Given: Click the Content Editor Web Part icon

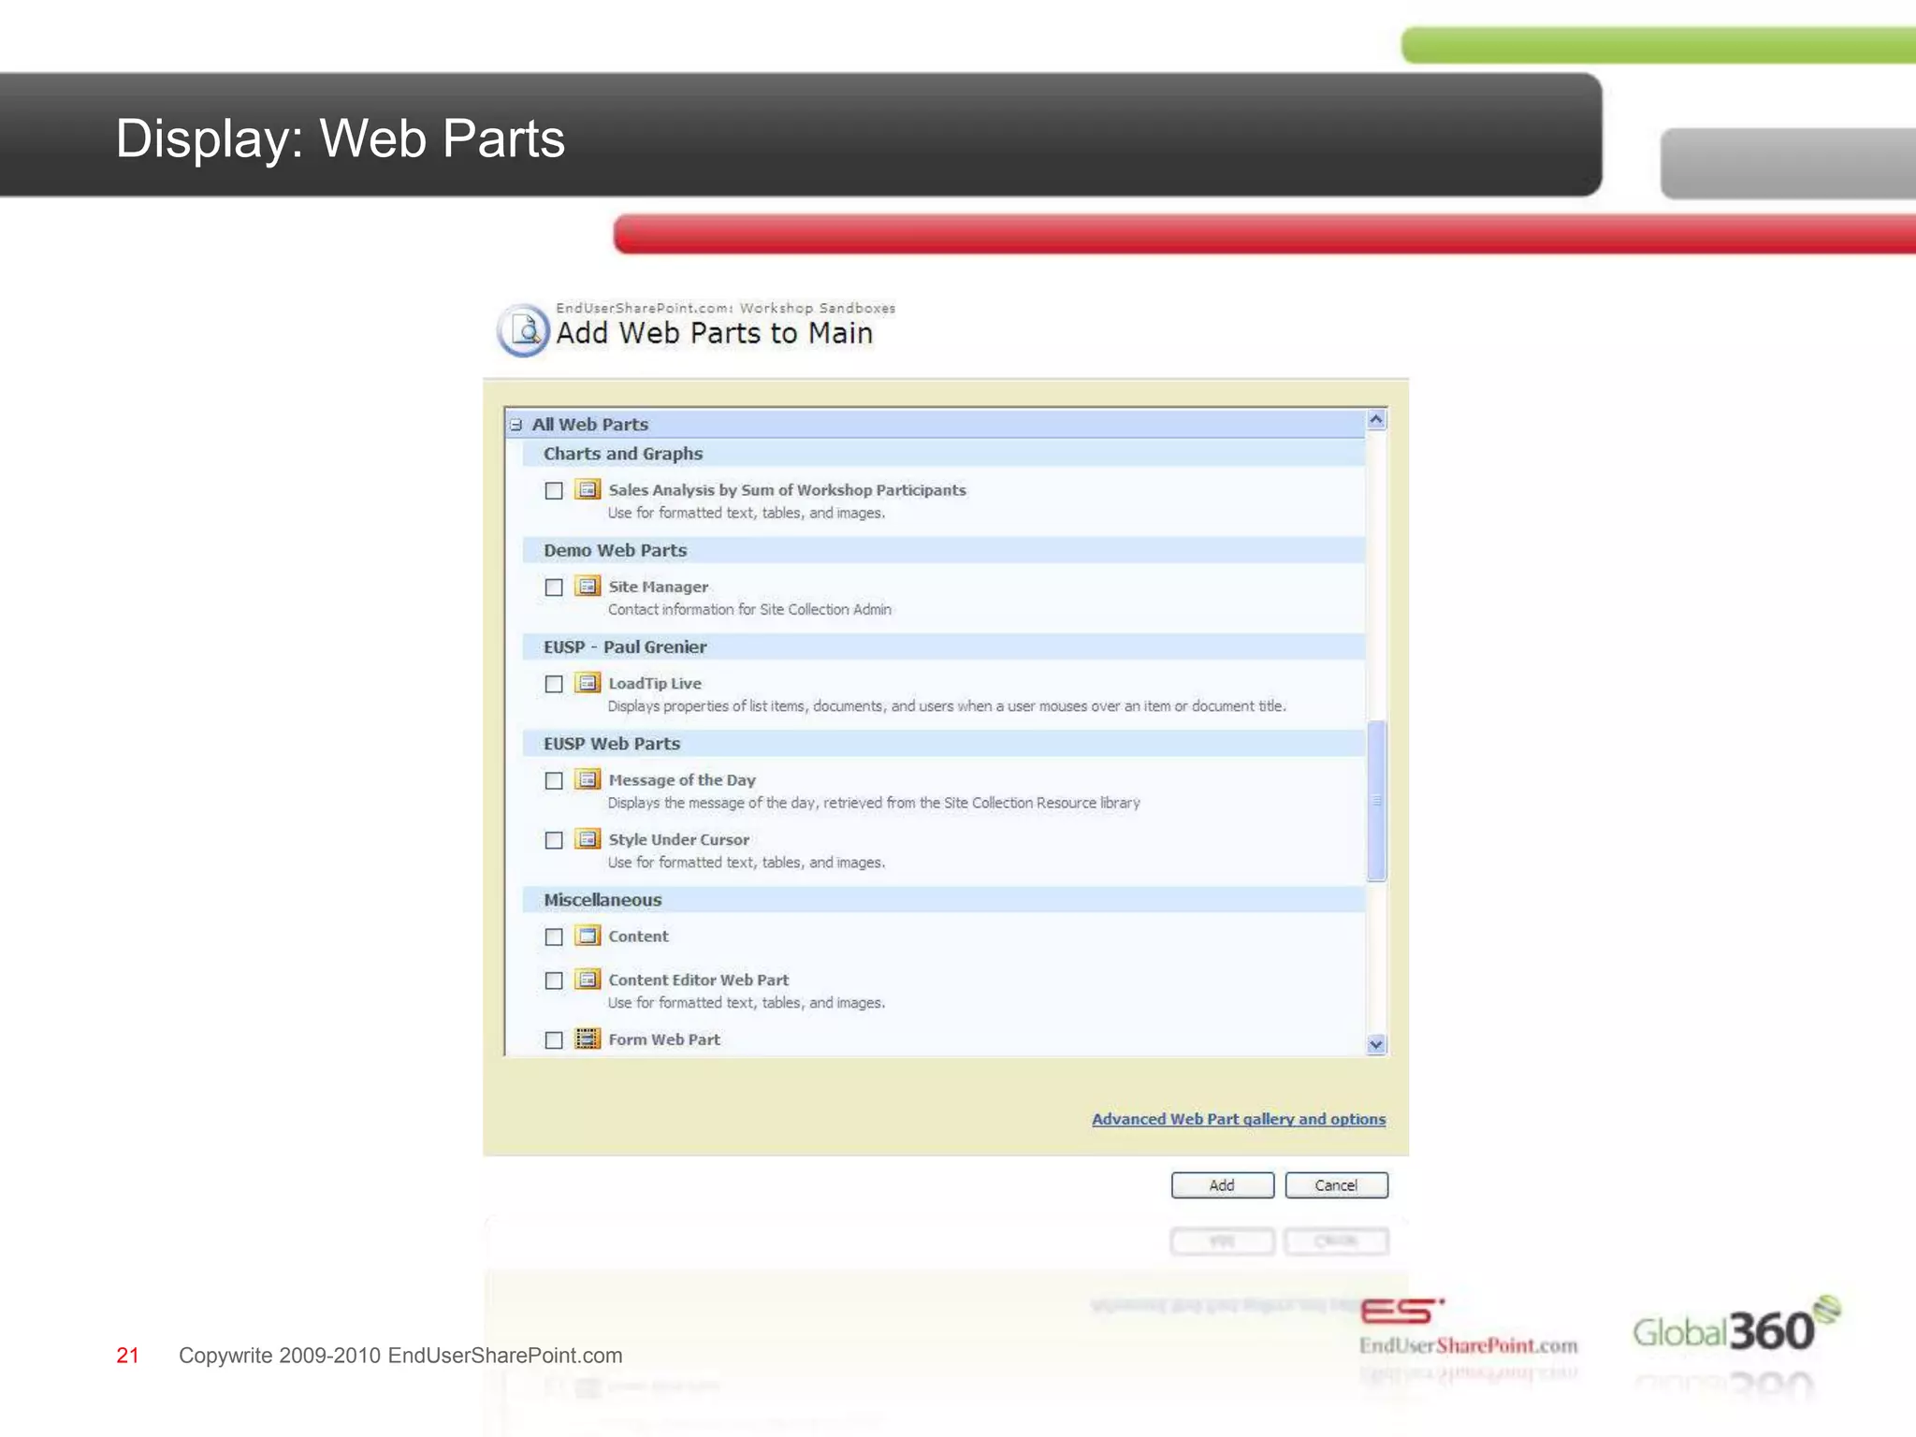Looking at the screenshot, I should (588, 980).
